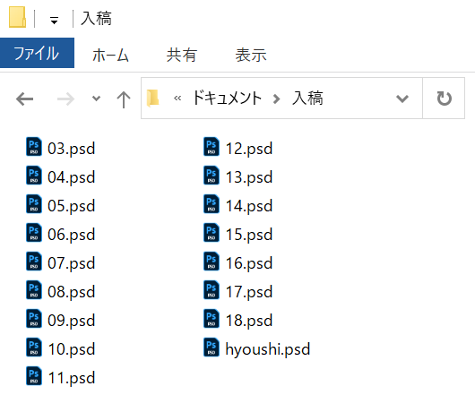Viewport: 475px width, 412px height.
Task: Click the Photoshop icon of 15.psd
Action: tap(212, 233)
